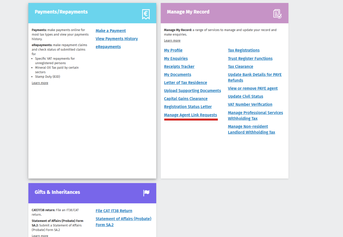This screenshot has width=343, height=237.
Task: Select the eRepayments link
Action: click(x=108, y=47)
